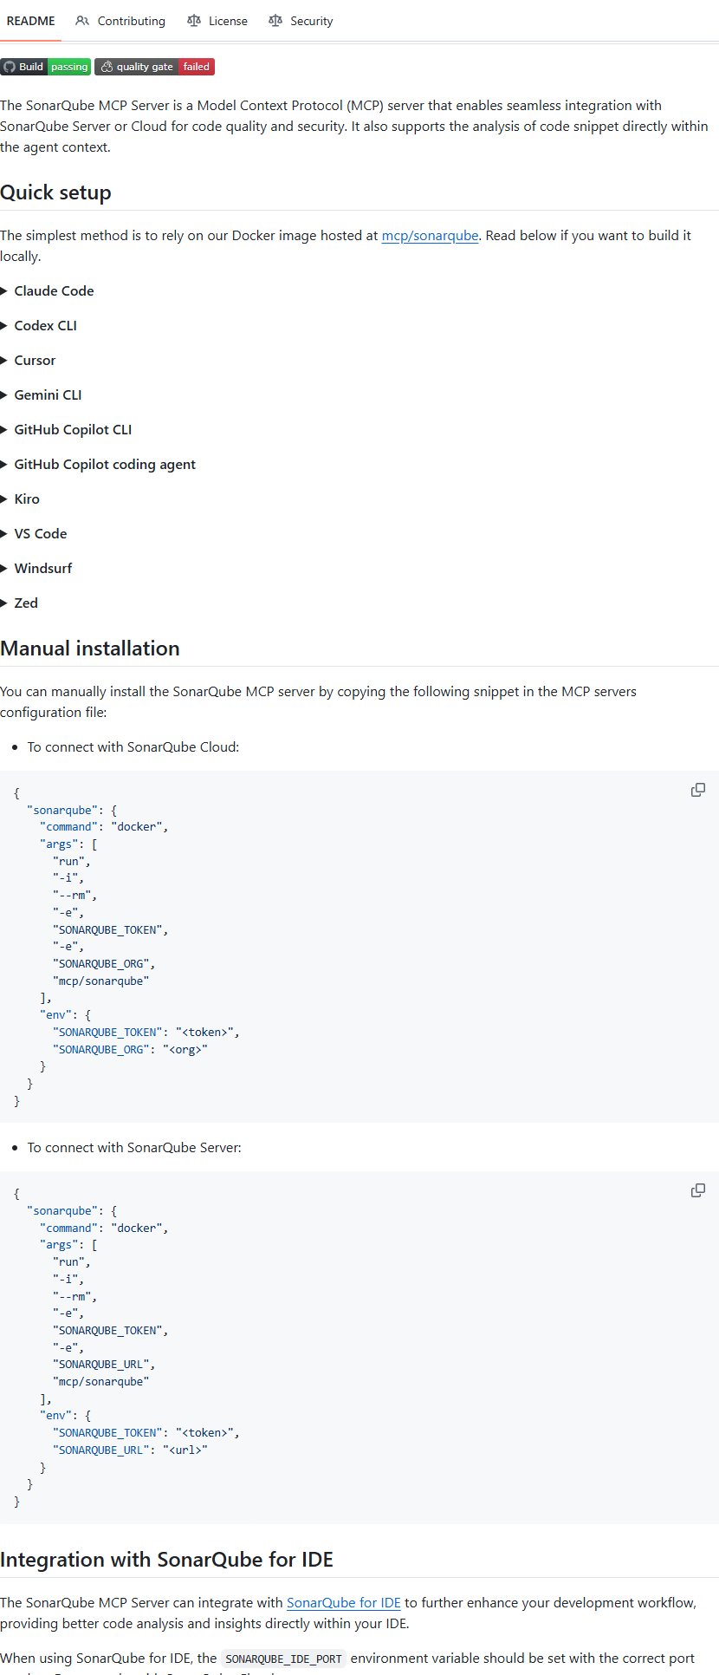Click the Manual installation heading
The width and height of the screenshot is (719, 1675).
90,648
